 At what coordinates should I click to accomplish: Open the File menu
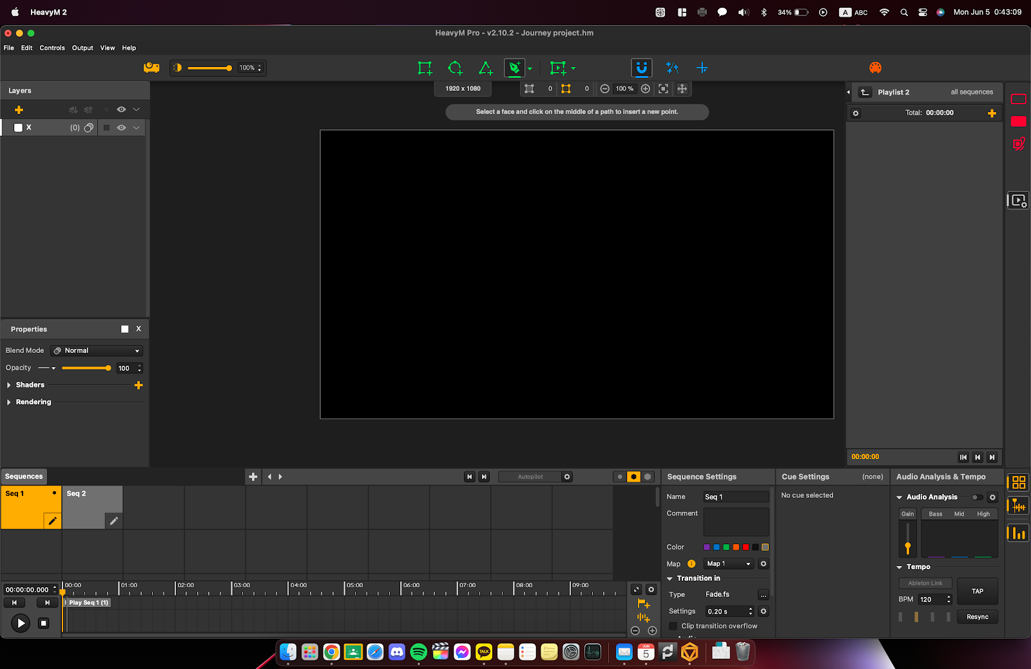click(x=9, y=48)
